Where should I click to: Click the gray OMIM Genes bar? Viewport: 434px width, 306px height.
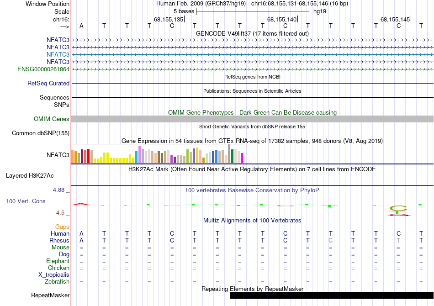252,119
